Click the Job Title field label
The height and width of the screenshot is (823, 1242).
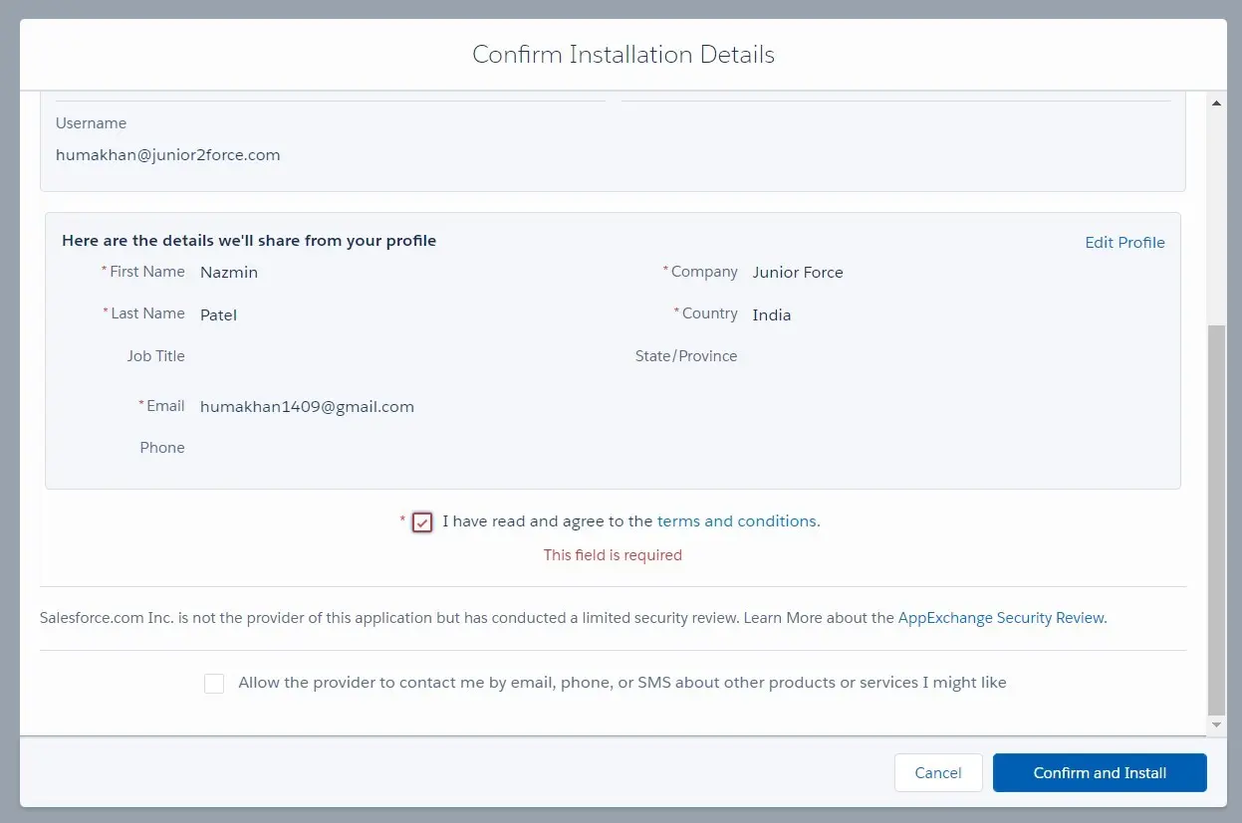click(155, 356)
